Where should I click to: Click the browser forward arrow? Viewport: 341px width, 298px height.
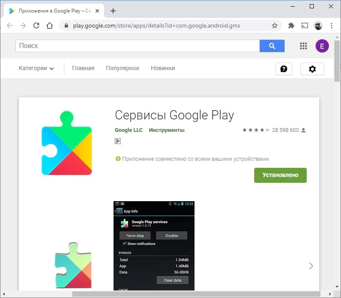[23, 25]
